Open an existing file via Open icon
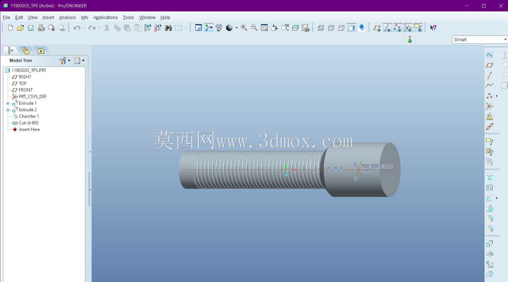Screen dimensions: 508x282 click(x=20, y=28)
